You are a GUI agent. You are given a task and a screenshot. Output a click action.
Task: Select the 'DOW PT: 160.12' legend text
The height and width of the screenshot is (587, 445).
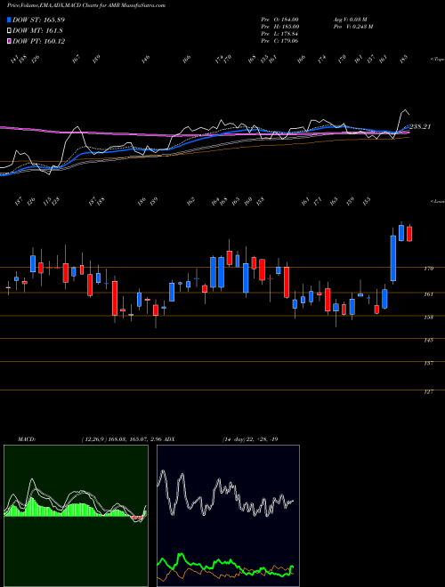tap(39, 41)
